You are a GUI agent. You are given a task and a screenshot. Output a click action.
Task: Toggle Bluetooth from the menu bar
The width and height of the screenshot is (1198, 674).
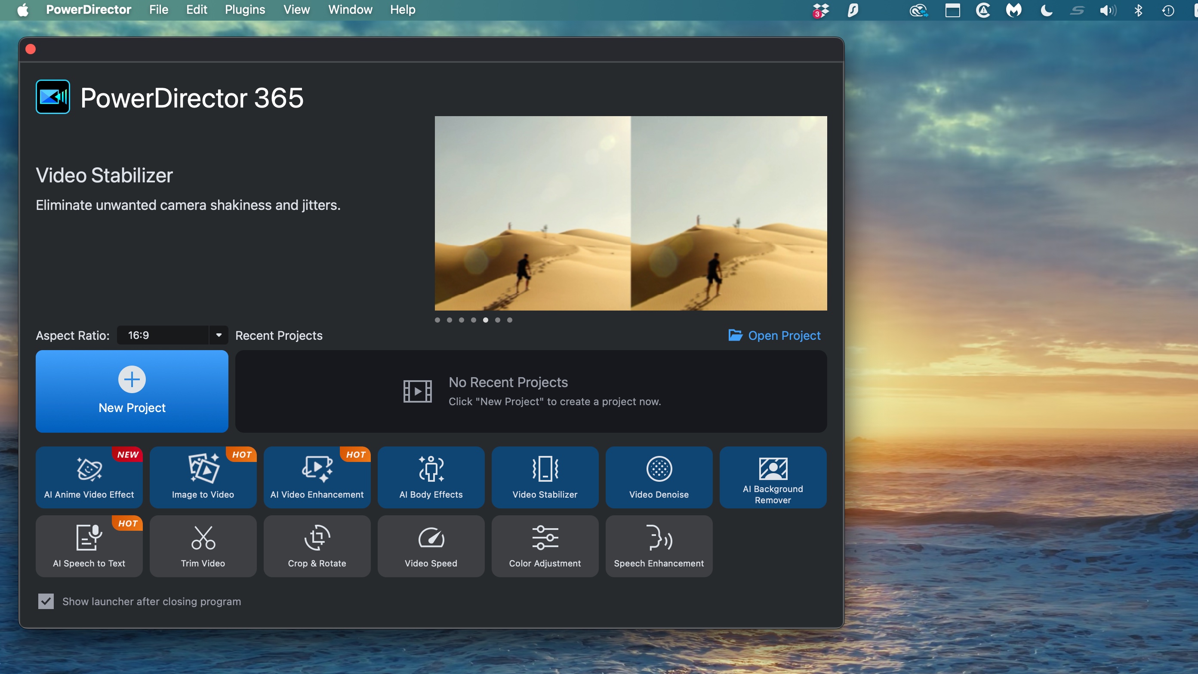(x=1139, y=10)
